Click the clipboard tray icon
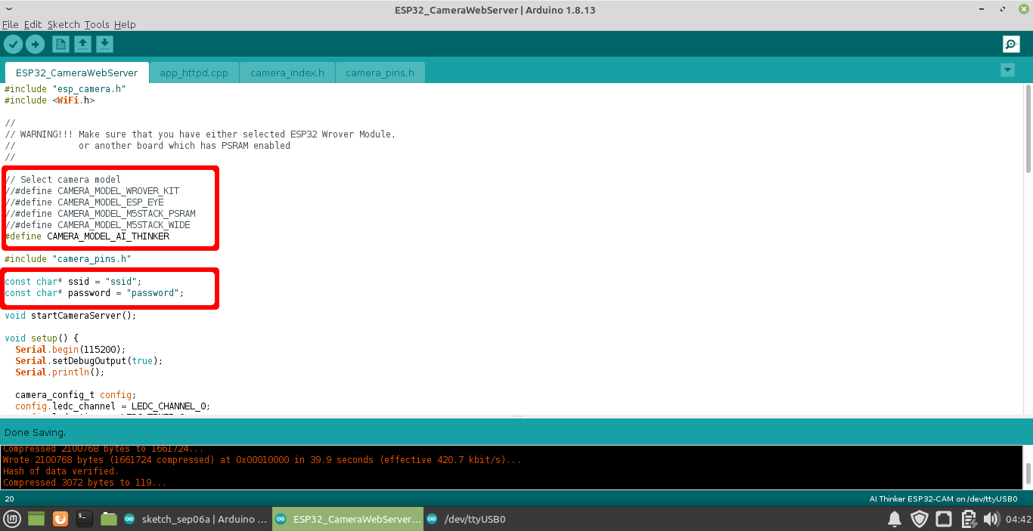This screenshot has width=1033, height=531. (x=969, y=519)
